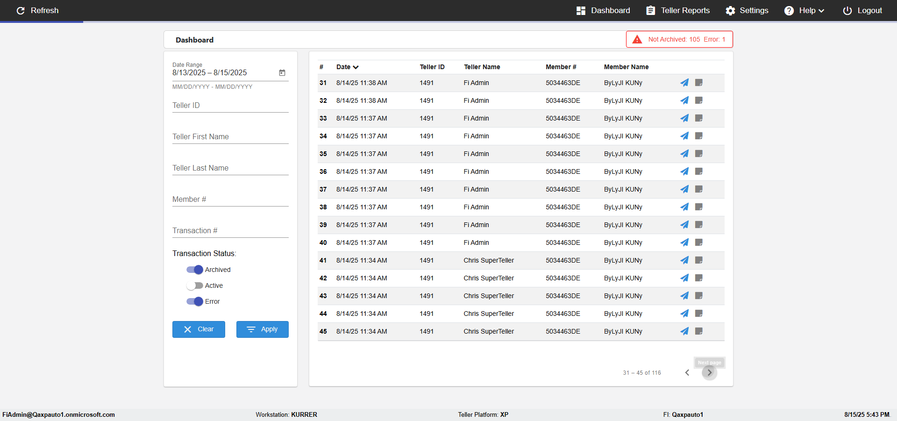Click the send icon in row 42

[x=684, y=278]
